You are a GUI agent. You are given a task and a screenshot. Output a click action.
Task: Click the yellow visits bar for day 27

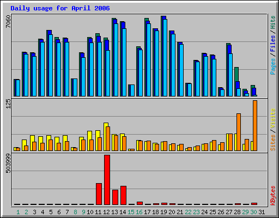pos(227,142)
